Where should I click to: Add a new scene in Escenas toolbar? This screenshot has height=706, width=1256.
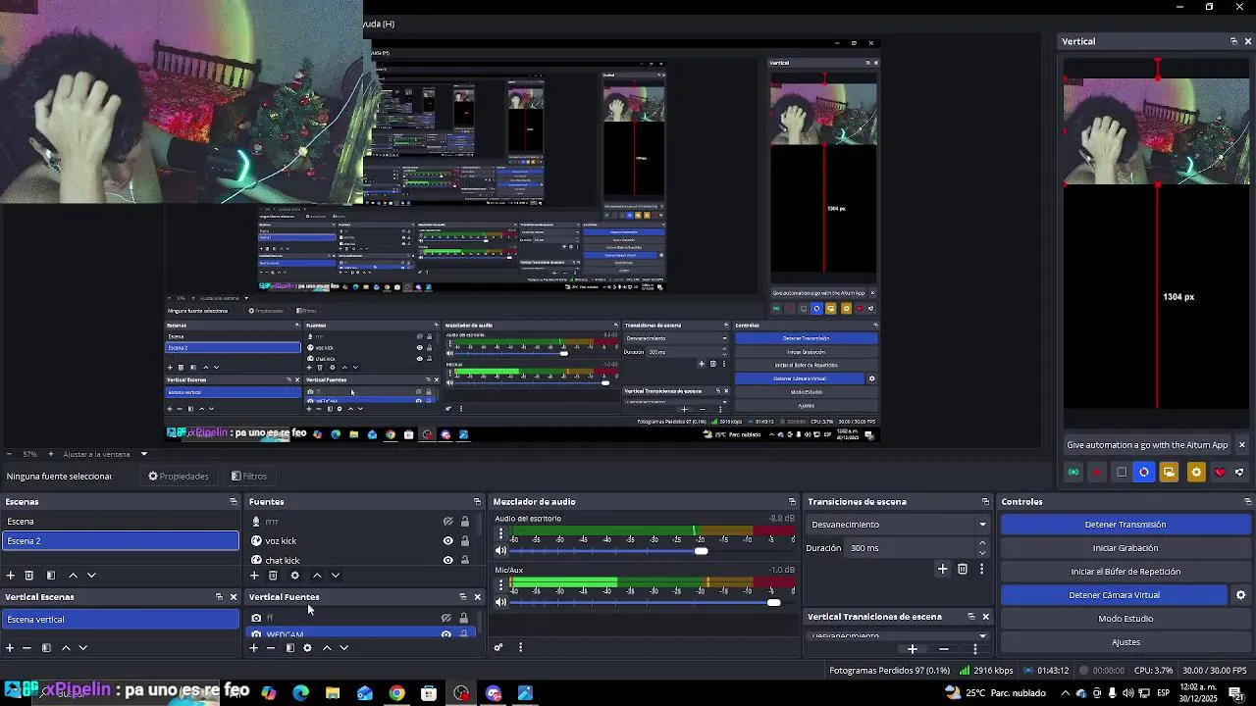[10, 576]
